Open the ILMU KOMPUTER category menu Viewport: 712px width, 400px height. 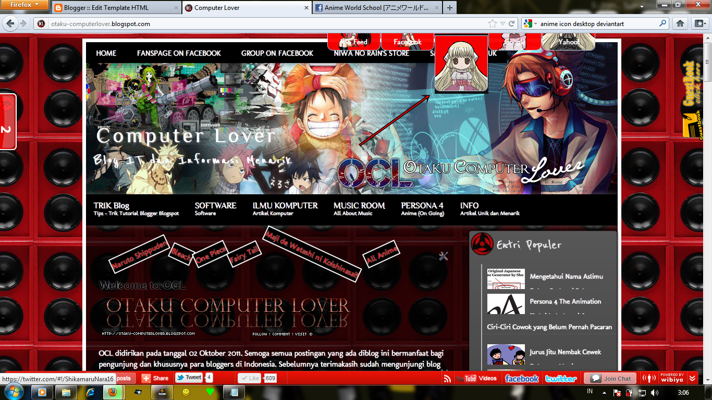[285, 209]
